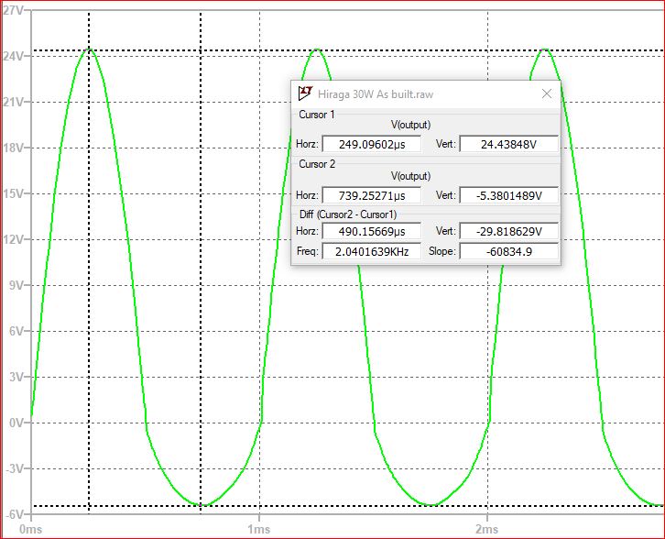Click the Slope: label in the Diff section
This screenshot has height=539, width=665.
pos(442,251)
